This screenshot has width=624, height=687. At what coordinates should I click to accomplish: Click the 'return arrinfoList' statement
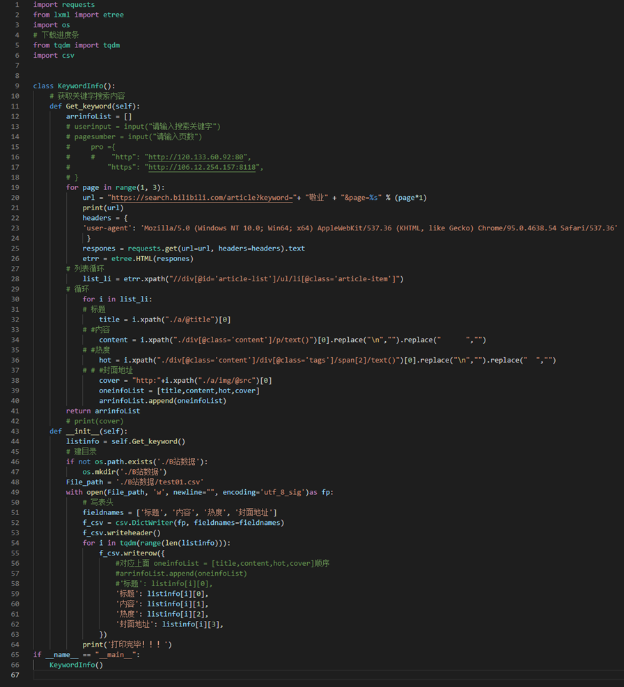pos(103,411)
